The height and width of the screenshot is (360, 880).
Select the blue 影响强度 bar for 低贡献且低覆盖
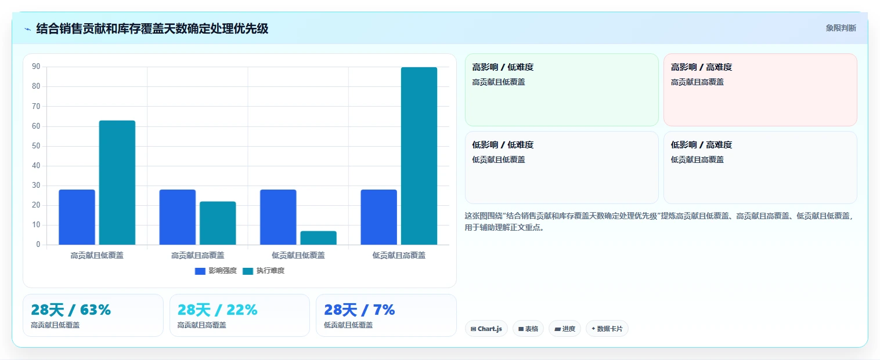click(278, 217)
